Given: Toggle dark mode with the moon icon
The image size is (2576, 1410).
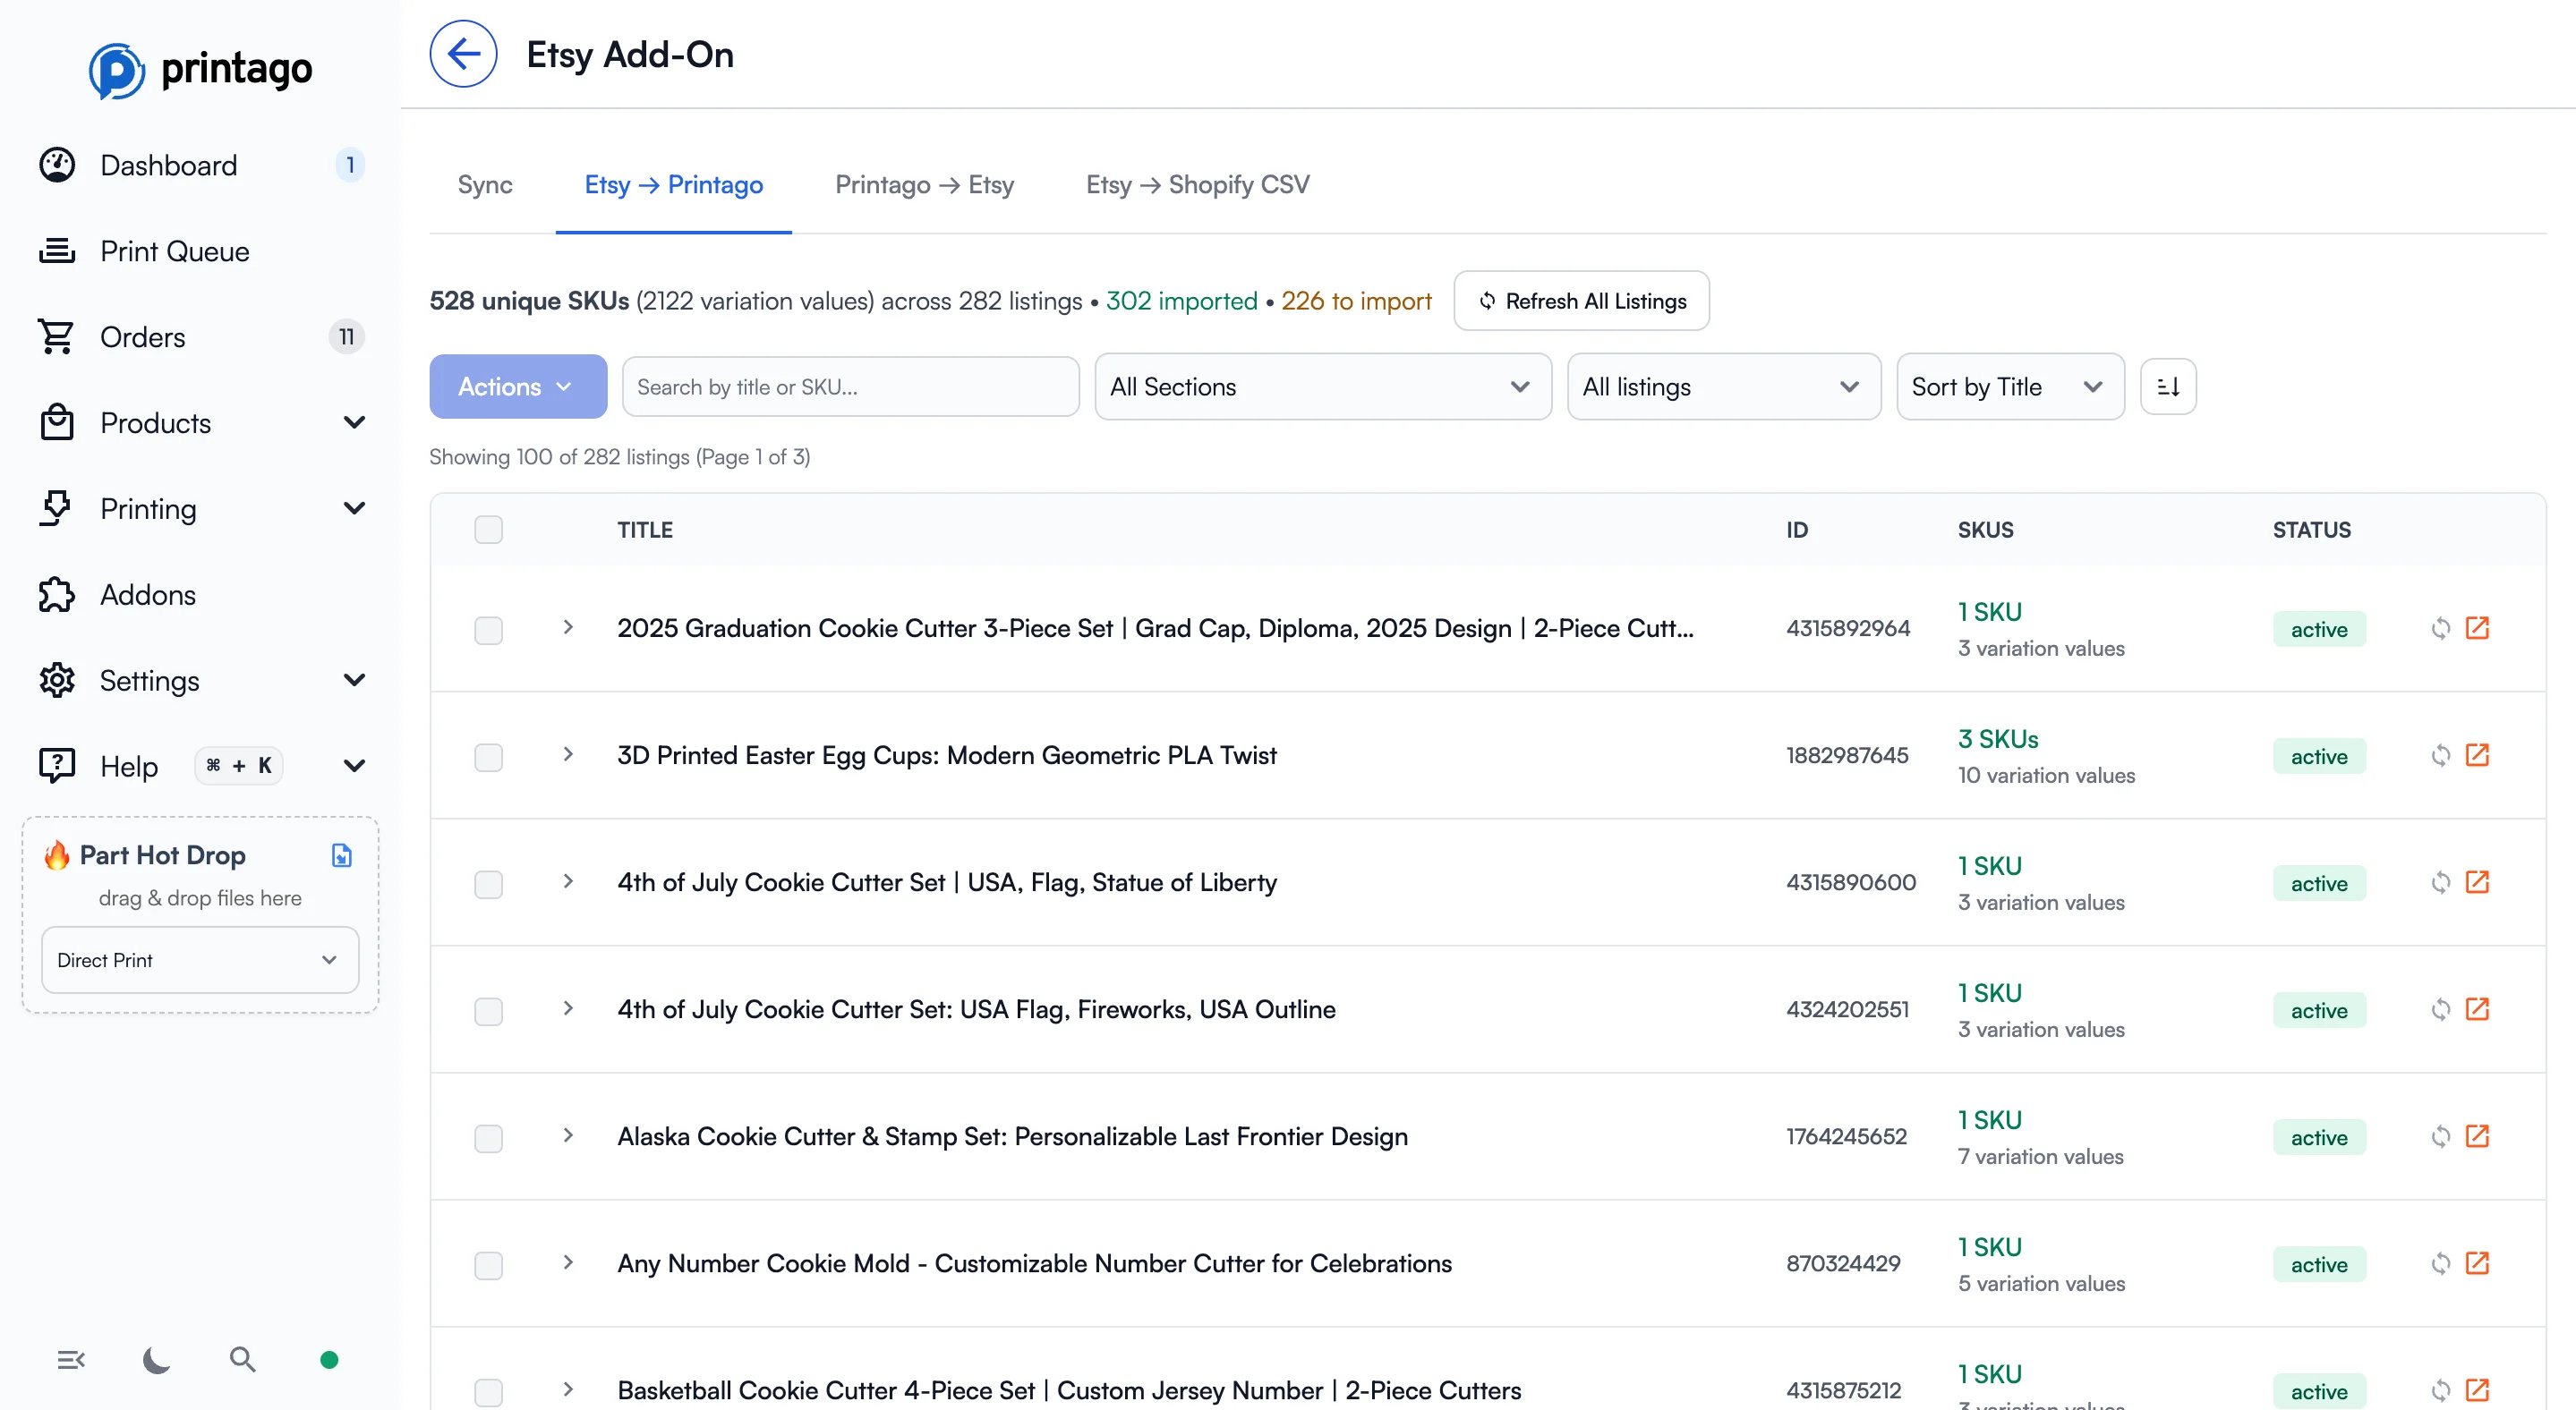Looking at the screenshot, I should coord(156,1360).
